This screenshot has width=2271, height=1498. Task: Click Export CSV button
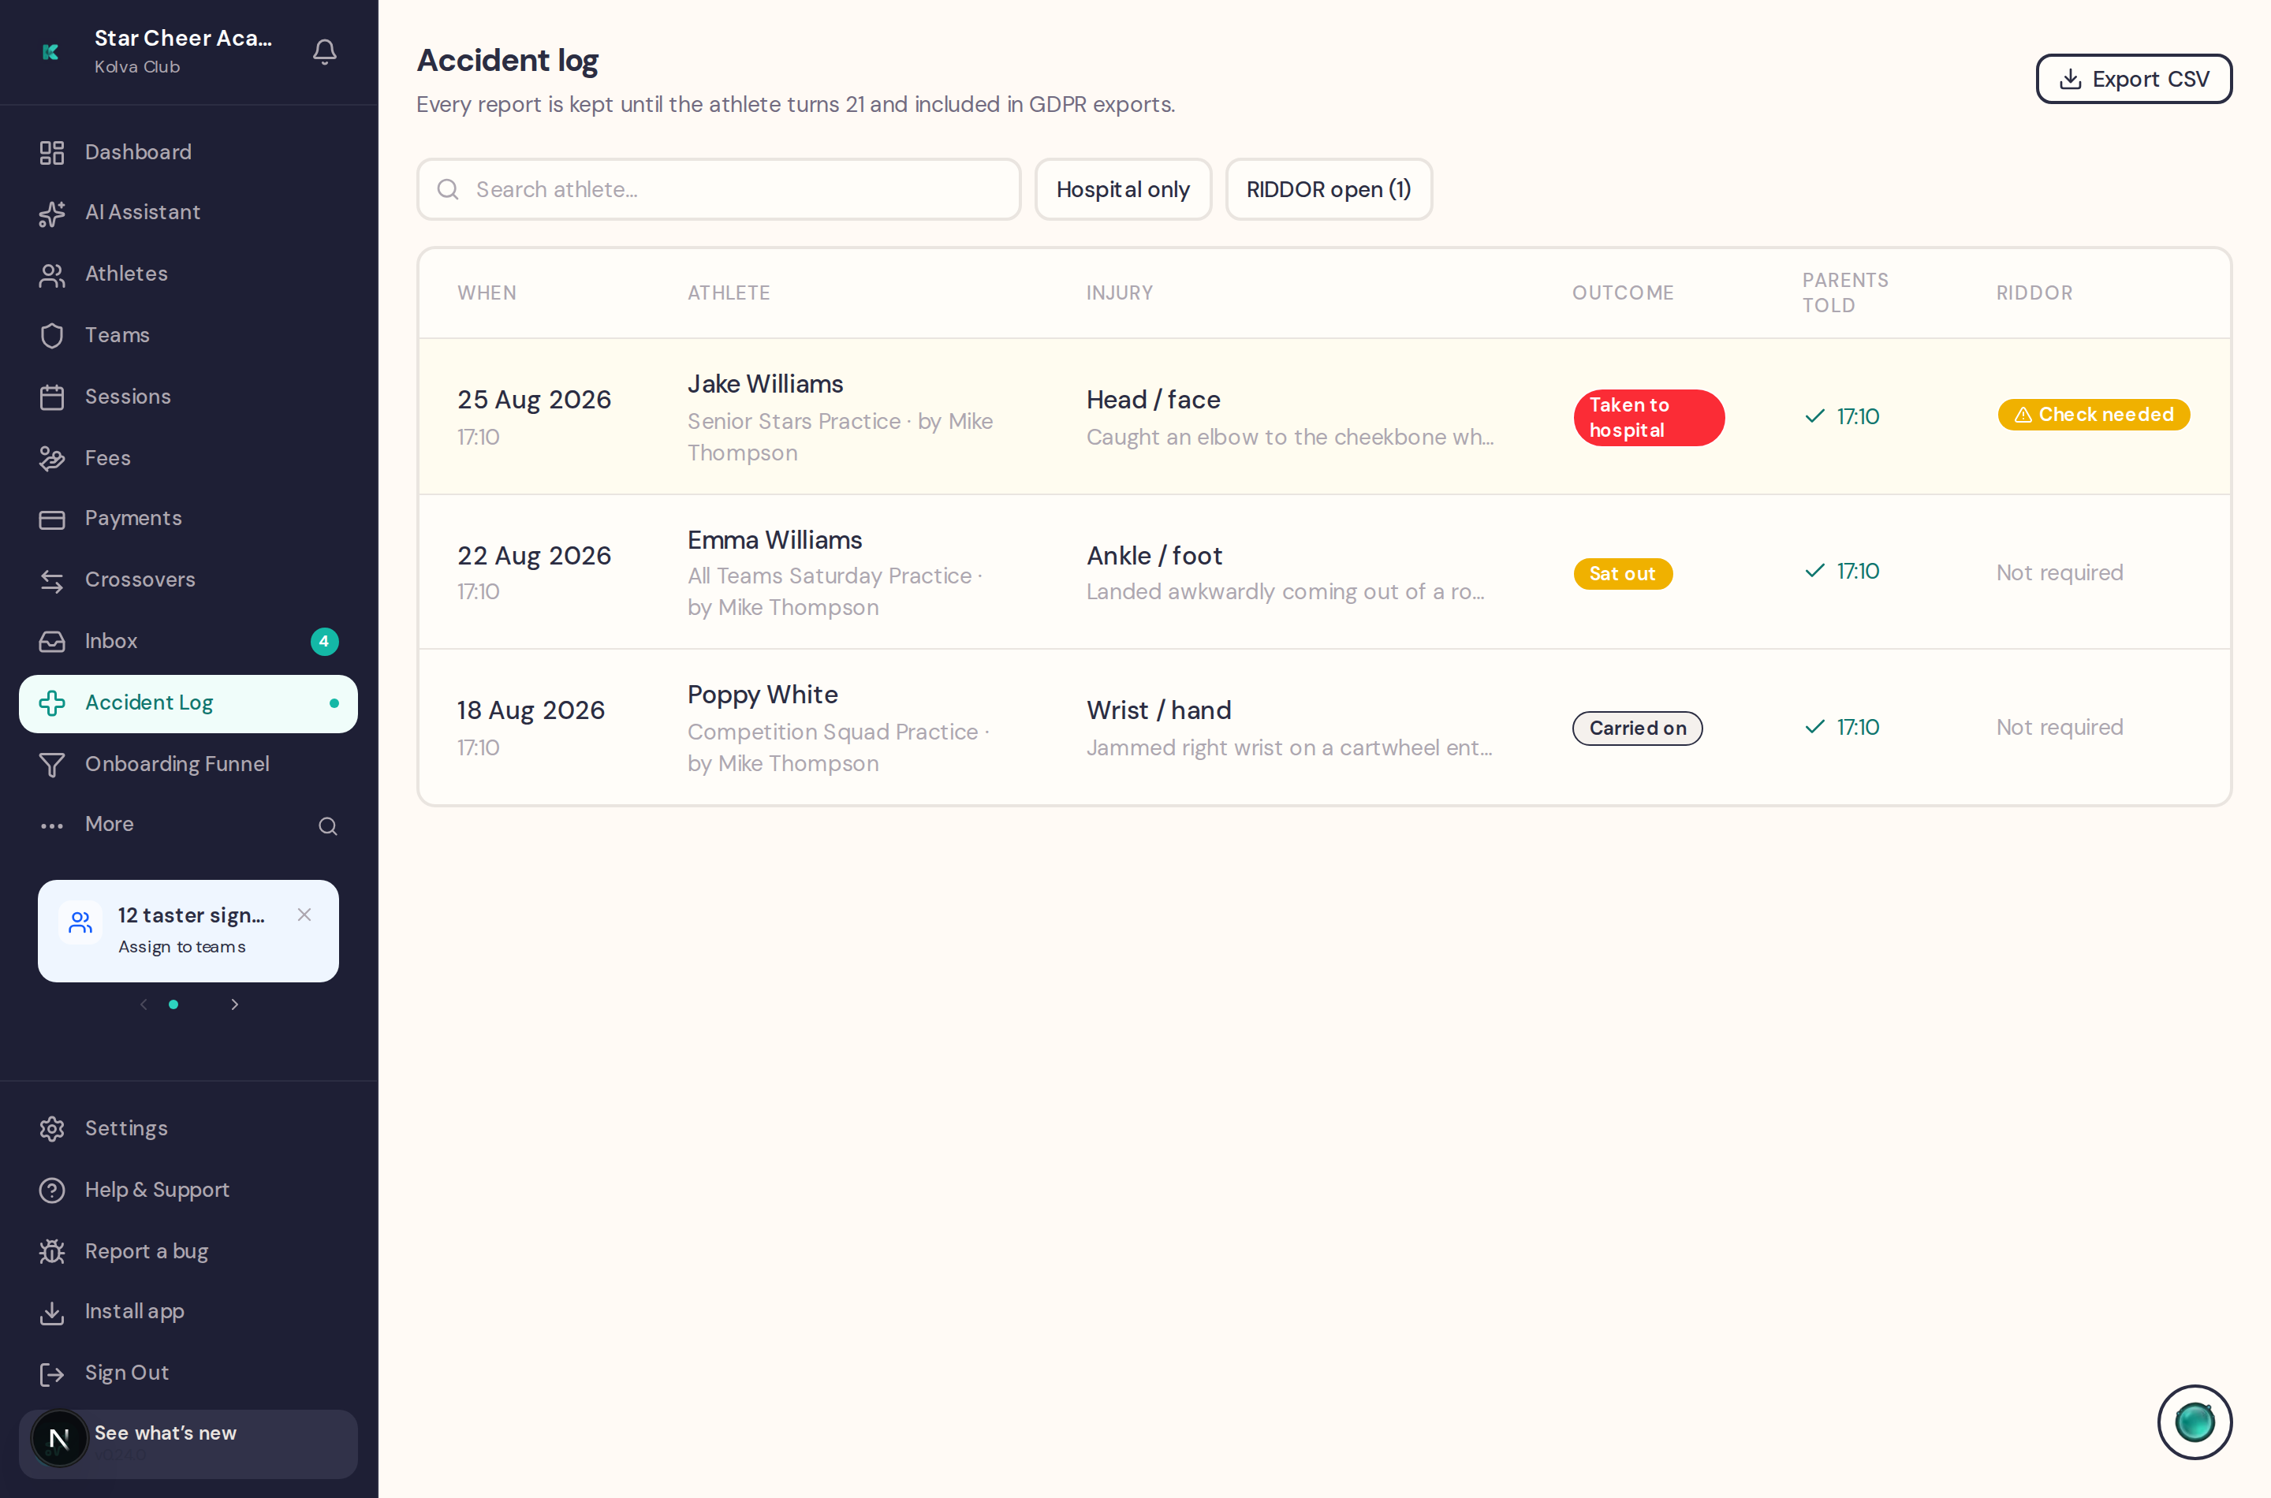pos(2134,80)
